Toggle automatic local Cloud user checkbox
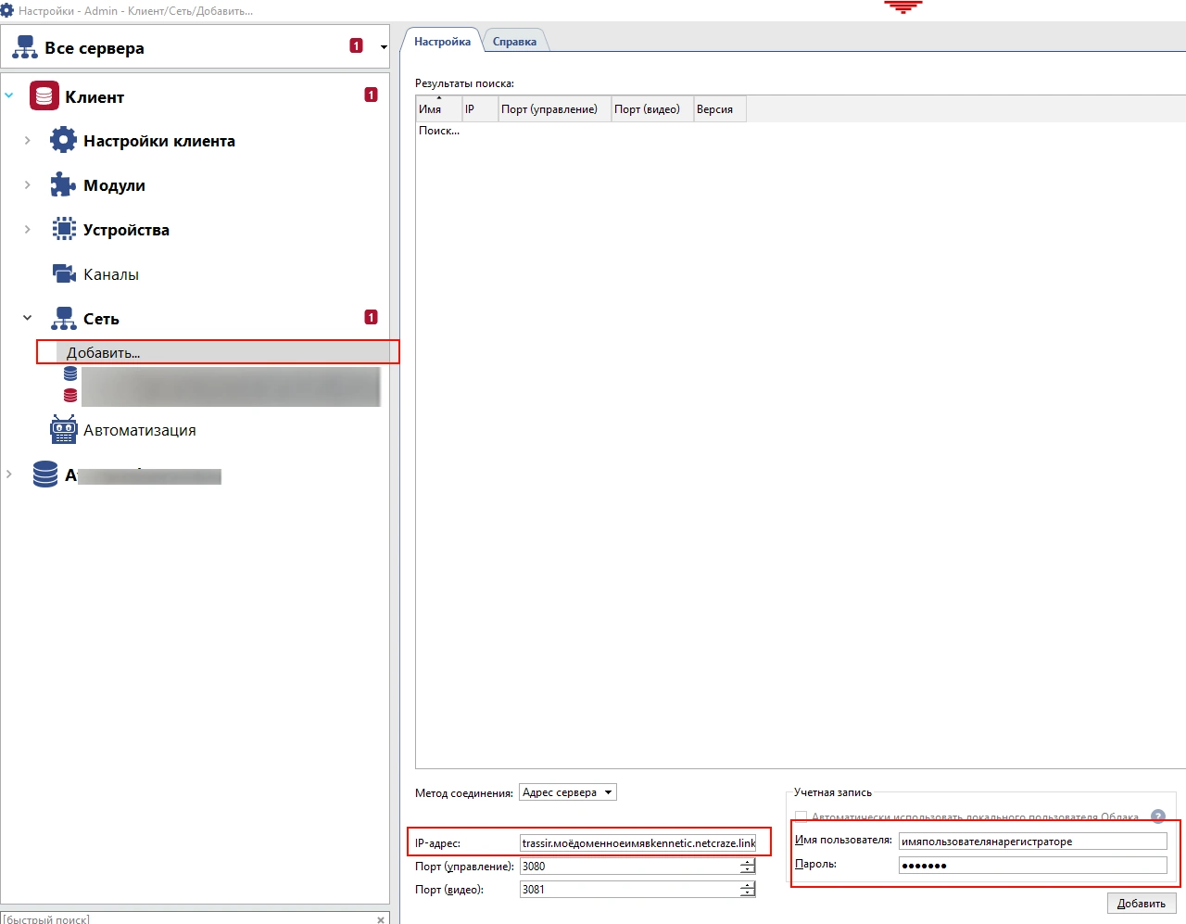The width and height of the screenshot is (1186, 924). (x=801, y=817)
